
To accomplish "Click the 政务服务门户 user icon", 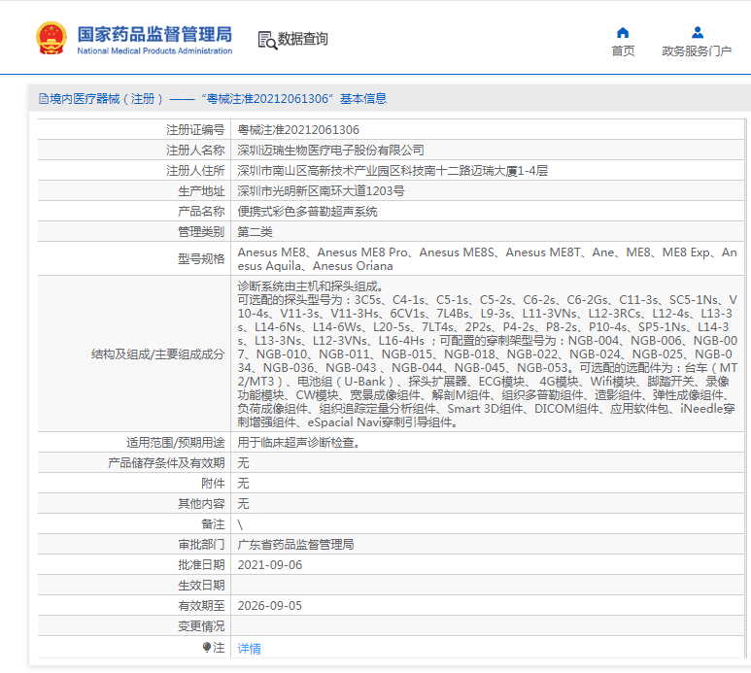I will 698,33.
